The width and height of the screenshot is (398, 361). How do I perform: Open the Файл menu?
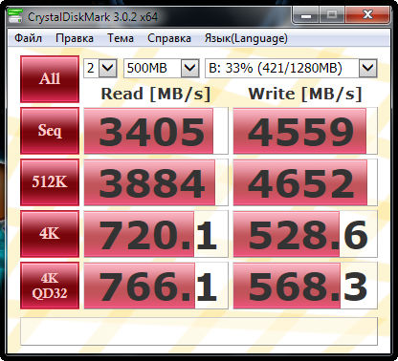tap(28, 38)
